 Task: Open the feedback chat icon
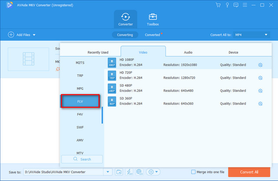pos(236,5)
